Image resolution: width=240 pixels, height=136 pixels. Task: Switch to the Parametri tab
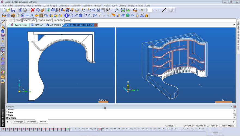pyautogui.click(x=32, y=122)
